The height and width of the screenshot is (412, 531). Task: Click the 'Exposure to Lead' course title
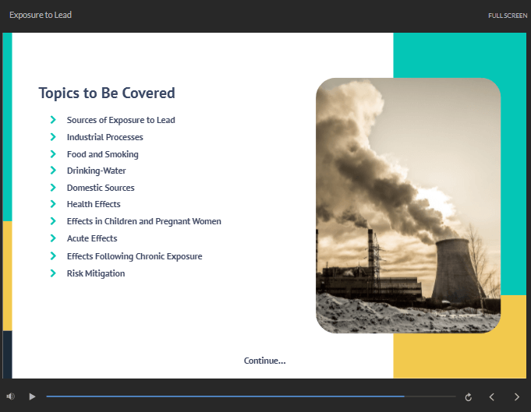41,15
